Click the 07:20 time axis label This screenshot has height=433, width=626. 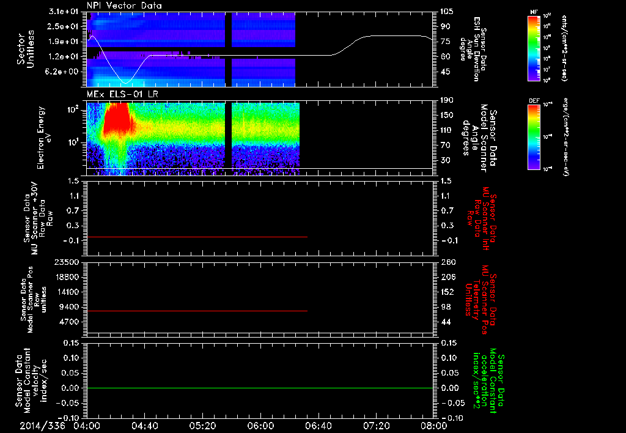point(376,426)
